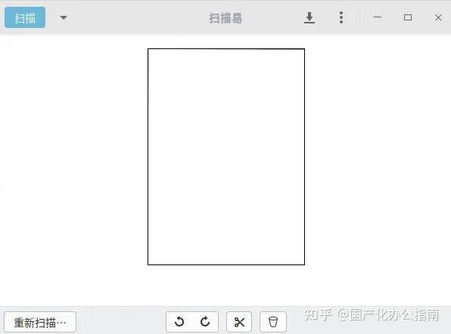Rotate the page counterclockwise
The width and height of the screenshot is (451, 334).
pos(179,322)
